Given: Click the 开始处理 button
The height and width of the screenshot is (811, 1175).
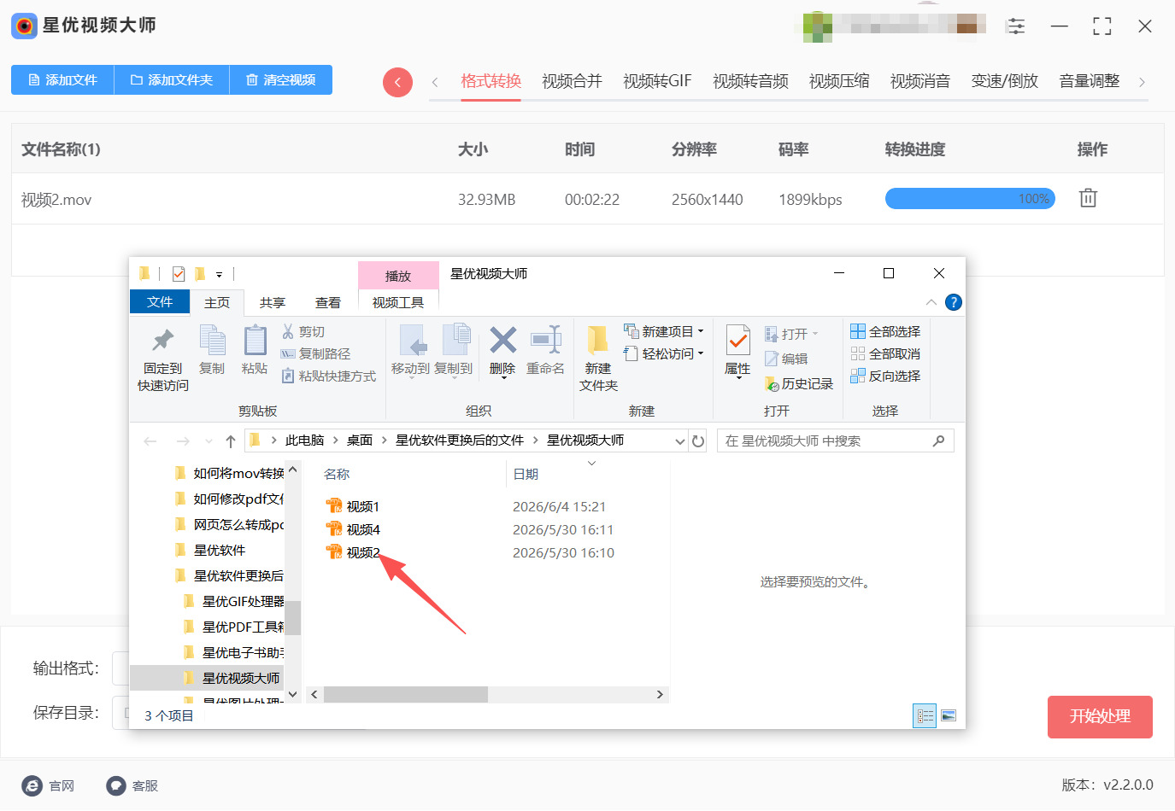Looking at the screenshot, I should pyautogui.click(x=1100, y=716).
